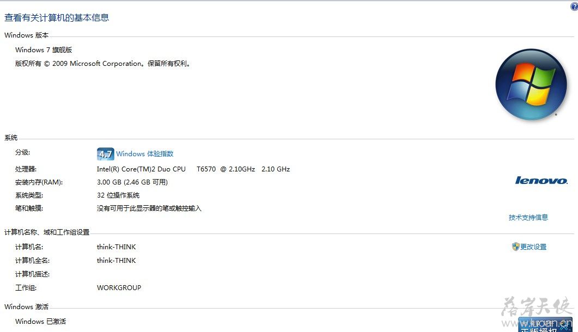Click the 安装内存(RAM) label
Image resolution: width=578 pixels, height=332 pixels.
(x=39, y=182)
